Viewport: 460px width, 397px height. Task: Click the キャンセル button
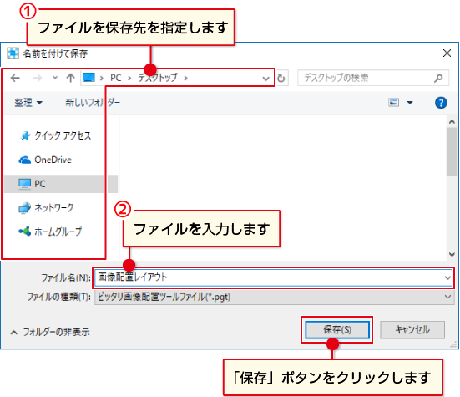point(412,330)
